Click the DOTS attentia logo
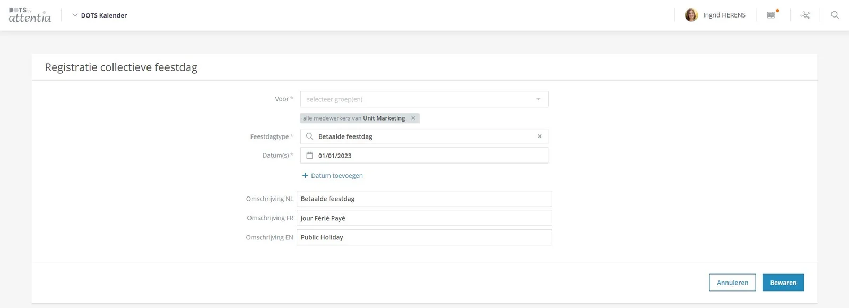This screenshot has width=849, height=308. [x=30, y=15]
